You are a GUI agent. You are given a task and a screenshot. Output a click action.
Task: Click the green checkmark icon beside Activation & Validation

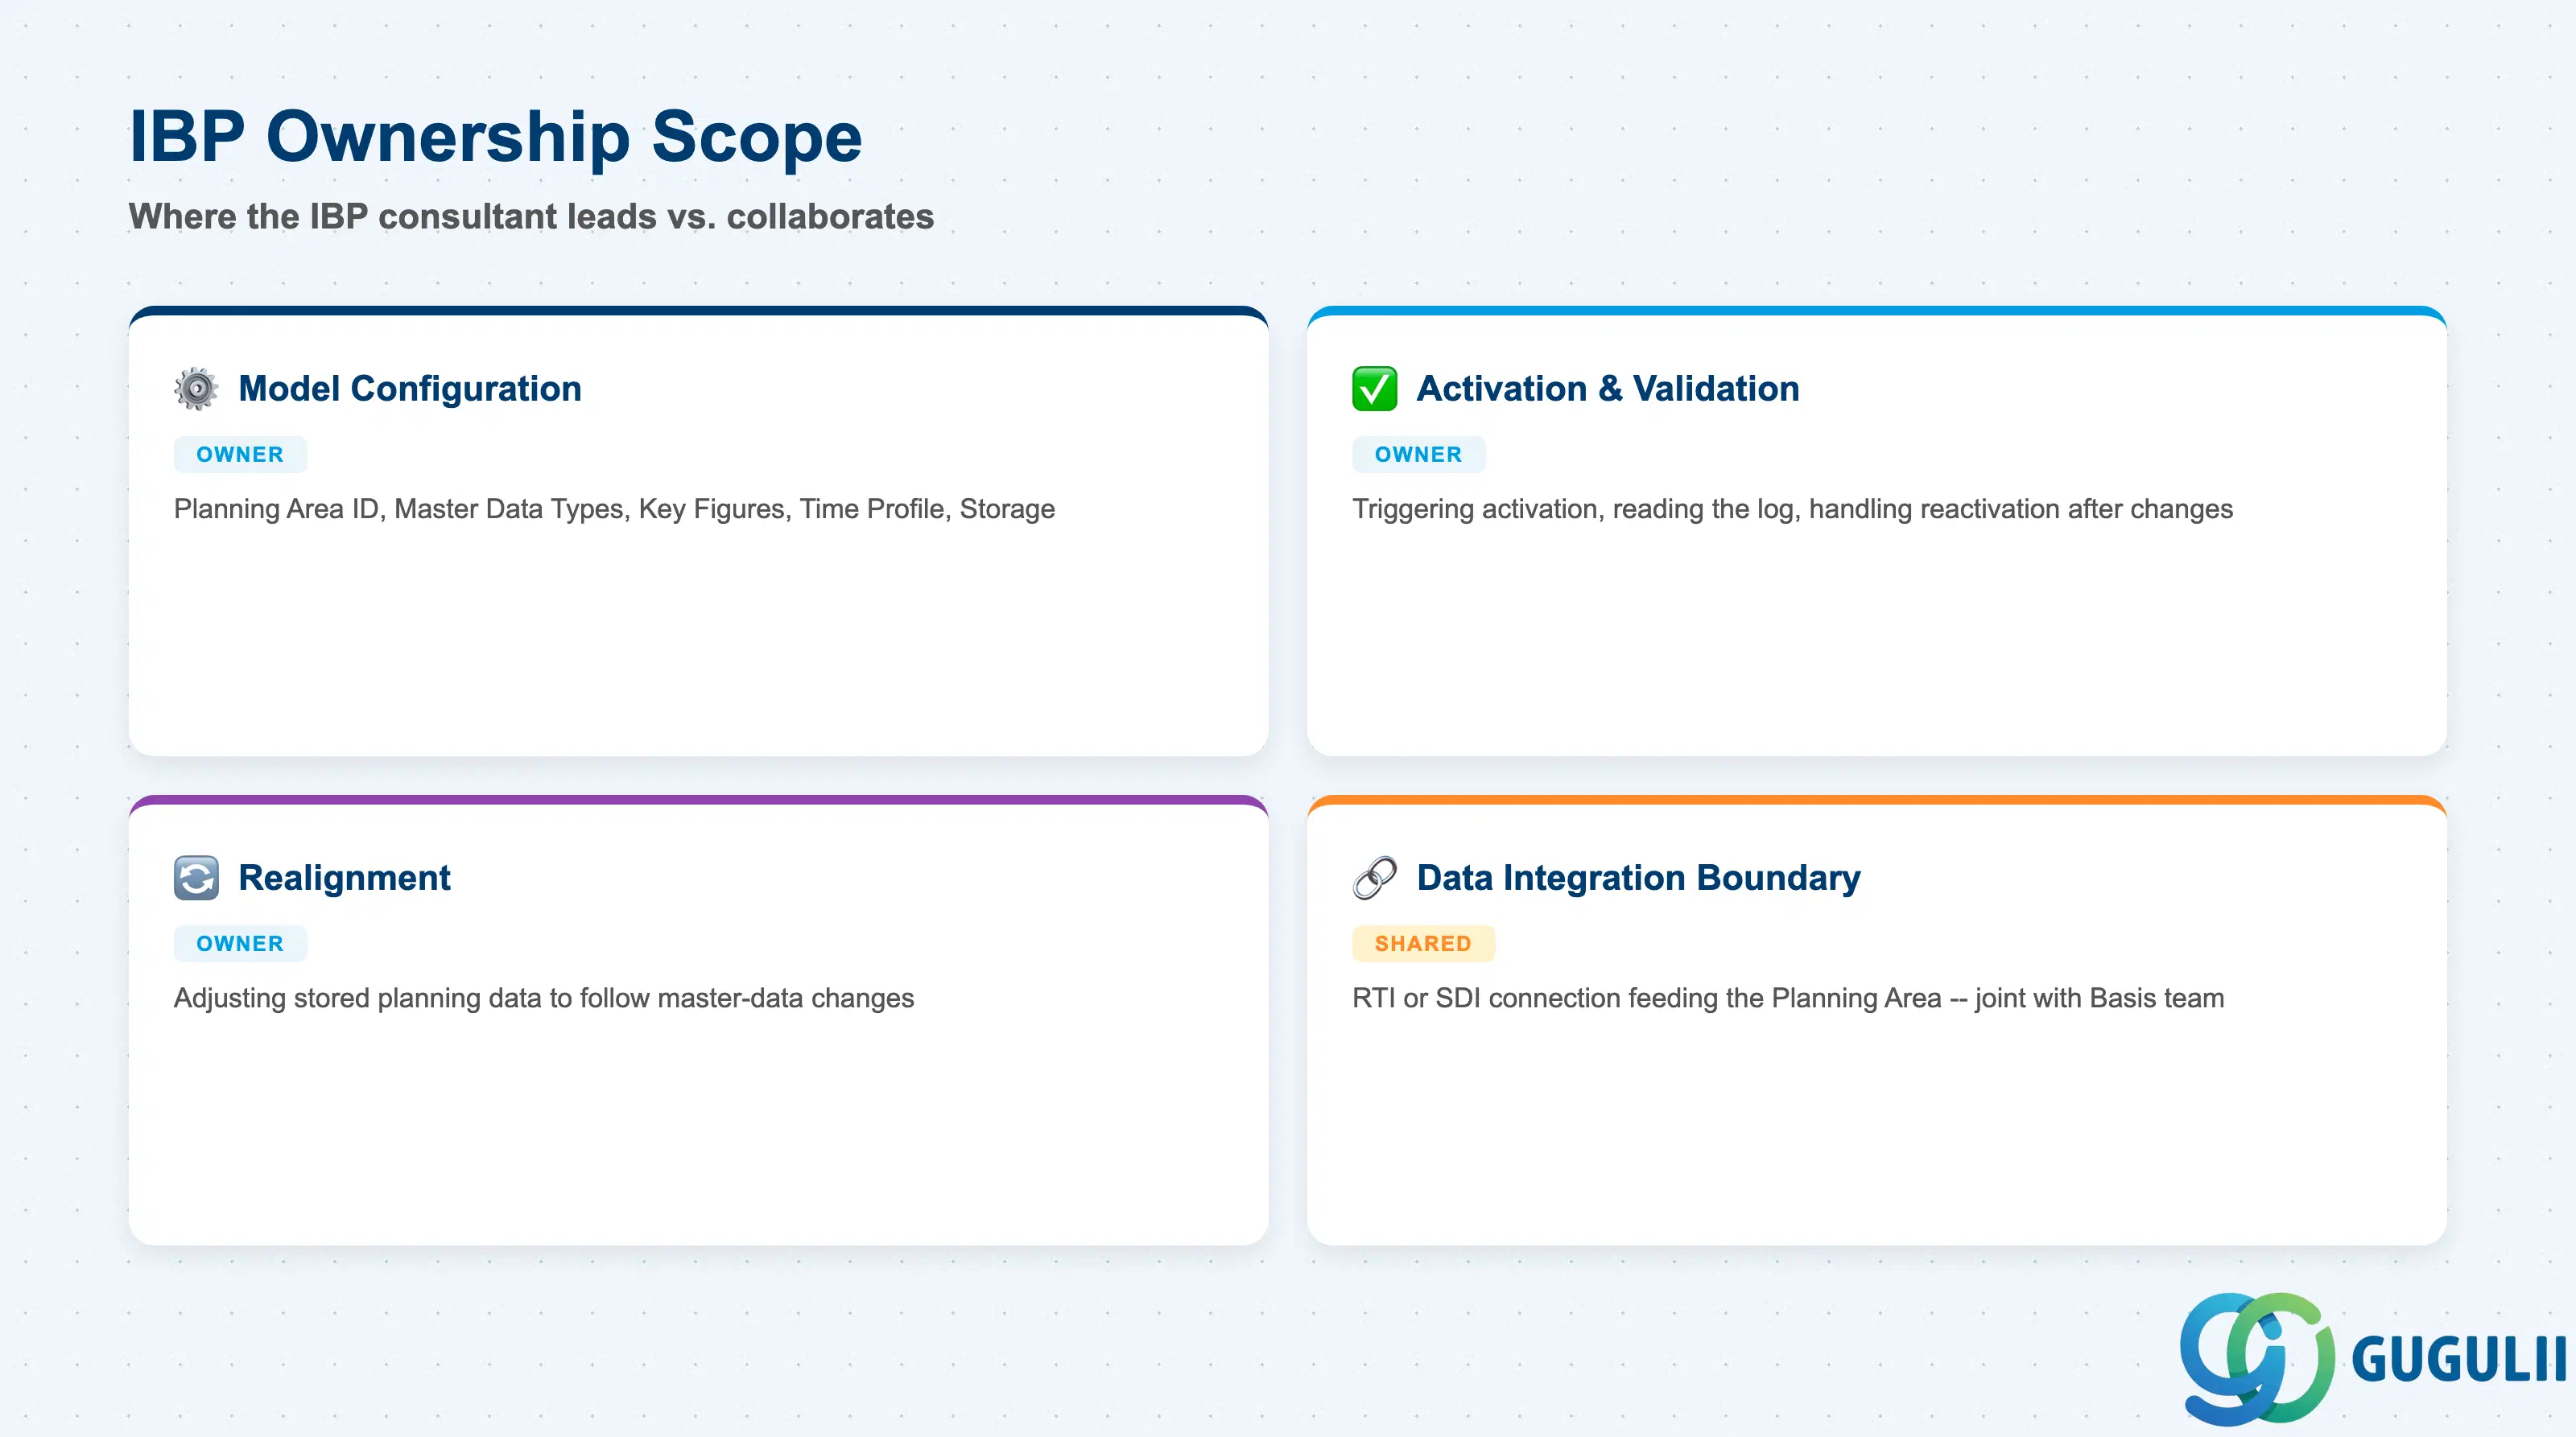point(1374,389)
